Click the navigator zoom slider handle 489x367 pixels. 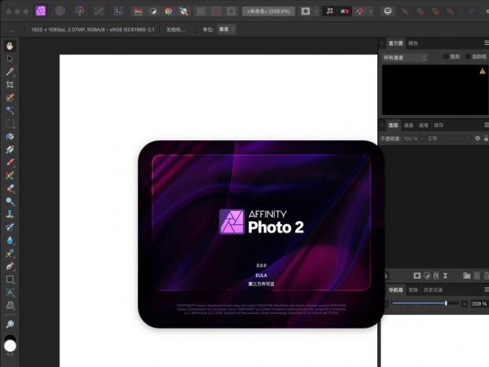pos(446,303)
